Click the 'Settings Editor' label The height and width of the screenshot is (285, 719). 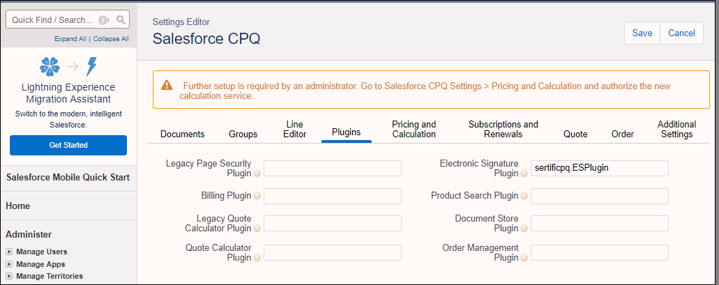181,22
